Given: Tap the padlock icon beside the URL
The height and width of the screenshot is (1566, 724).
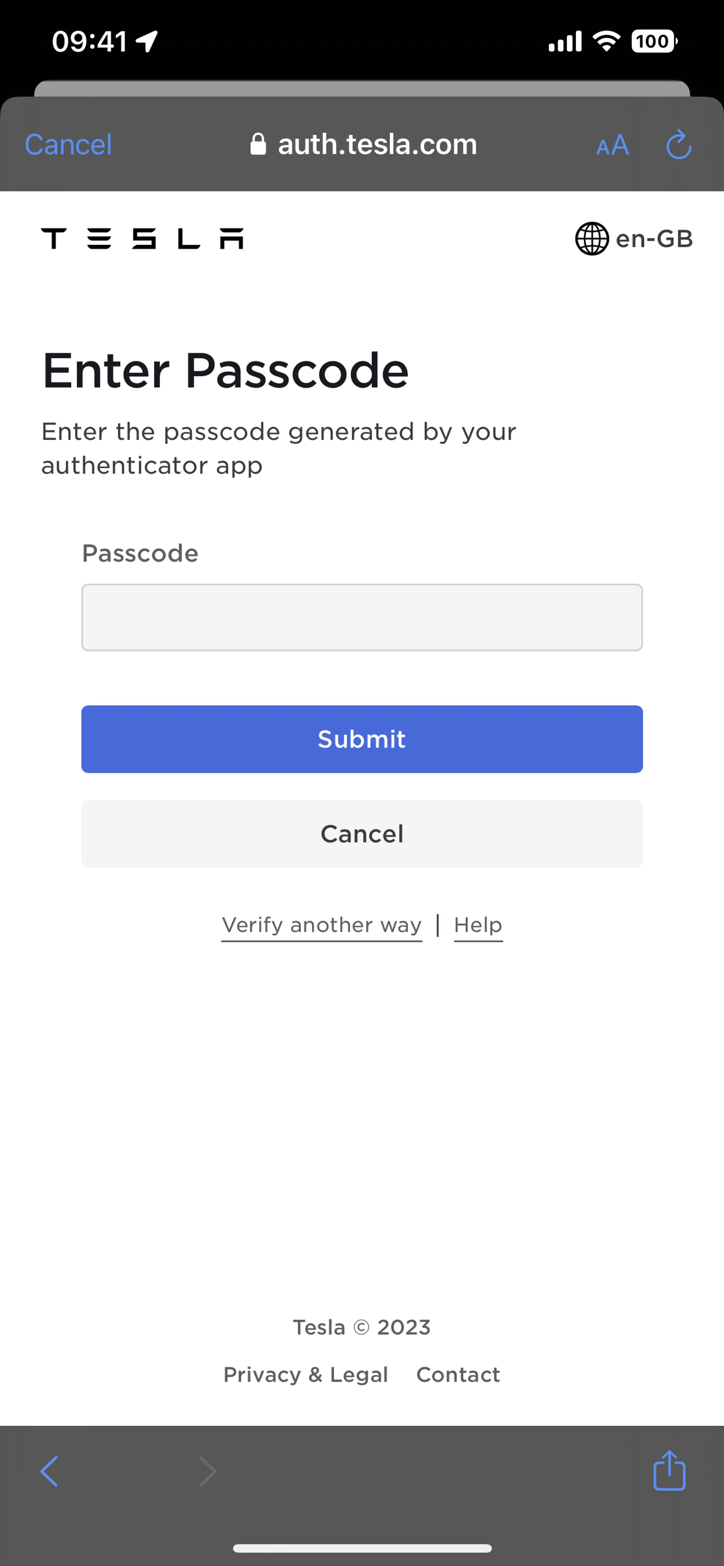Looking at the screenshot, I should pos(258,145).
